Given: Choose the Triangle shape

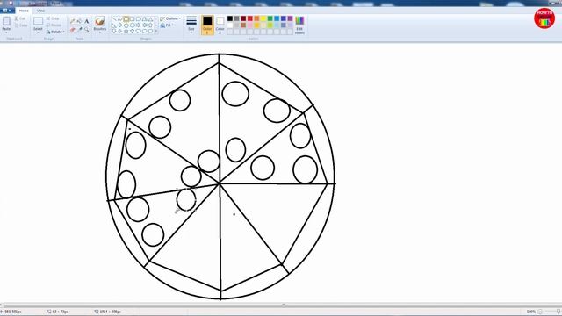Looking at the screenshot, I should tap(150, 19).
